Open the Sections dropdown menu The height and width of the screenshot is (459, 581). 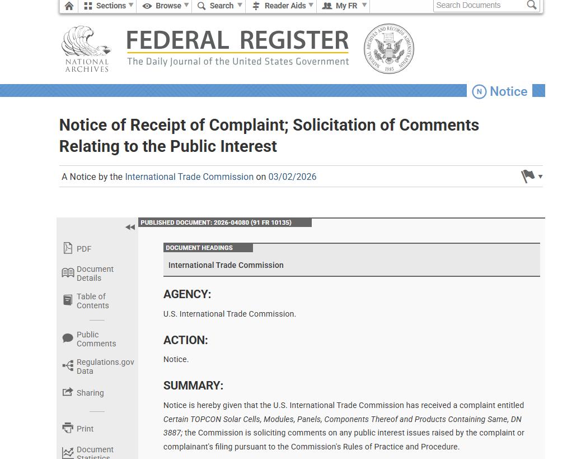pos(109,6)
